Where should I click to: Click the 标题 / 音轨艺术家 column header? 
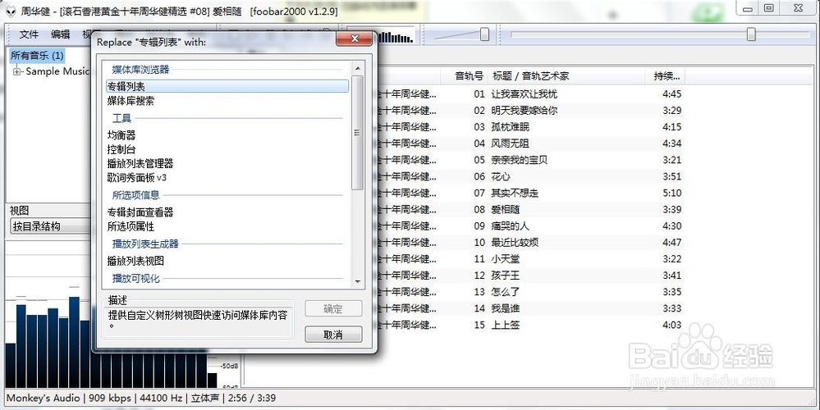(x=566, y=75)
